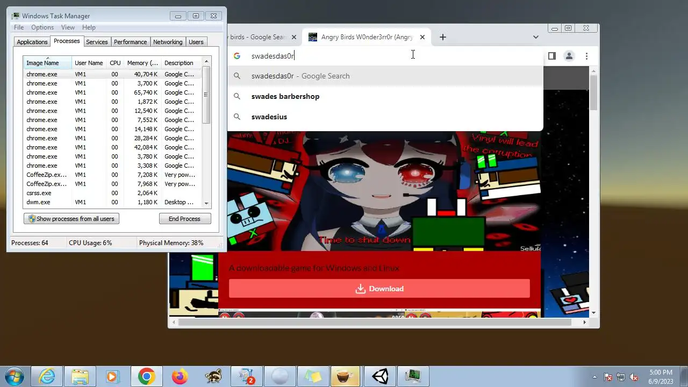Launch Firefox from the taskbar
The height and width of the screenshot is (387, 688).
point(180,376)
